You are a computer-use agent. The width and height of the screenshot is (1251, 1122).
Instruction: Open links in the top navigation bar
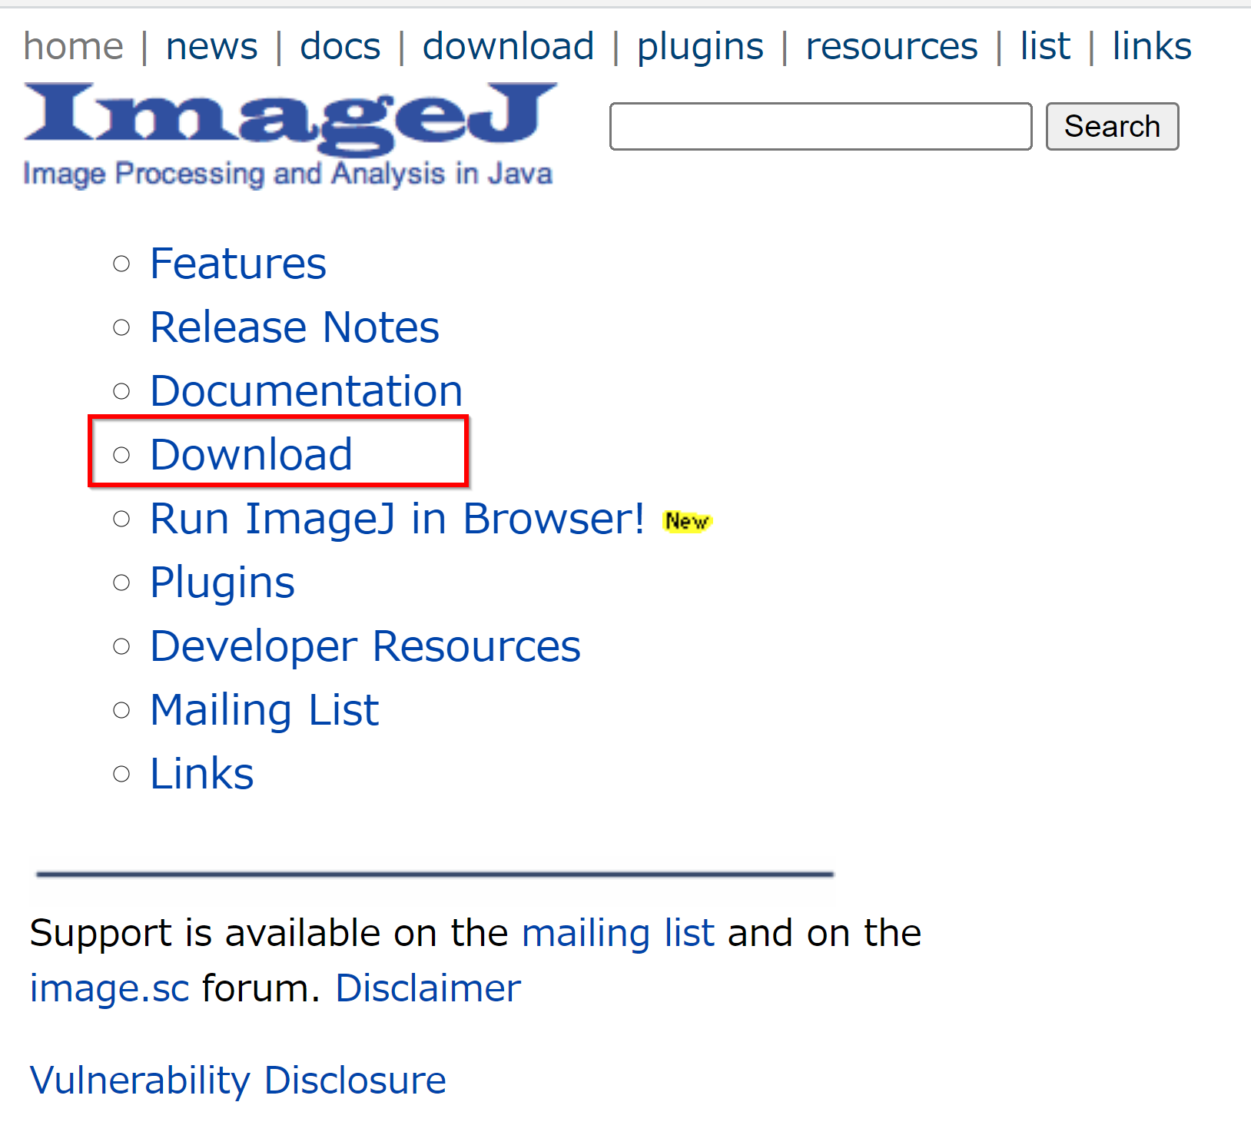click(x=1152, y=47)
